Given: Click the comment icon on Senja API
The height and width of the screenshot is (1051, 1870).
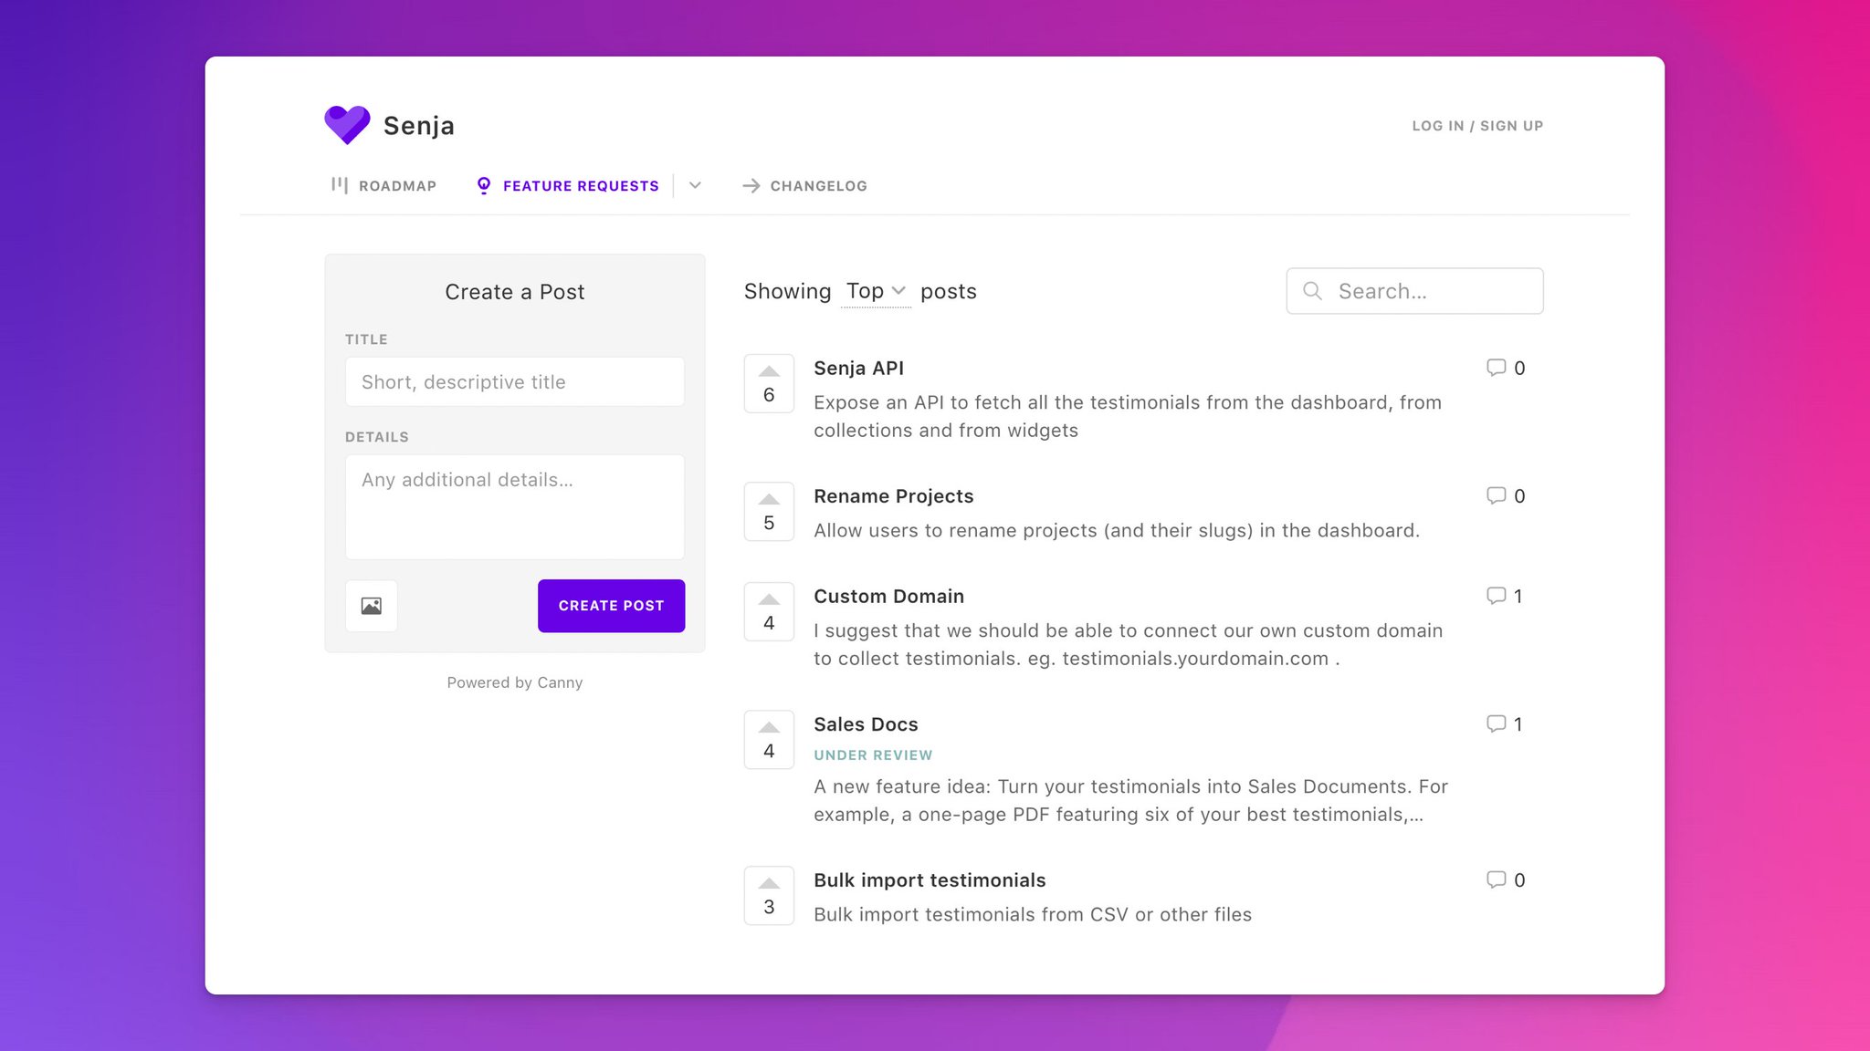Looking at the screenshot, I should [1496, 368].
